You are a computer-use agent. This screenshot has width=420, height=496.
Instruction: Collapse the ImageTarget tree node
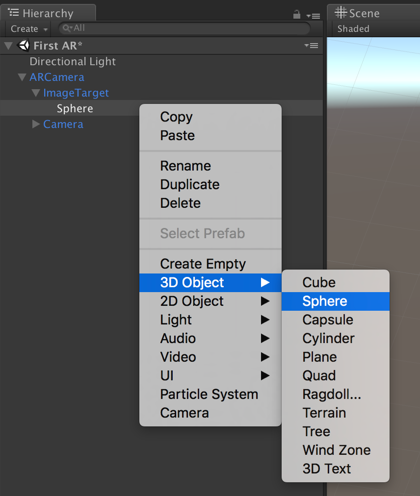pos(35,93)
